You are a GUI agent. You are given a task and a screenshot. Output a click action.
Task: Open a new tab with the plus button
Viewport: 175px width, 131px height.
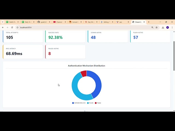click(149, 22)
